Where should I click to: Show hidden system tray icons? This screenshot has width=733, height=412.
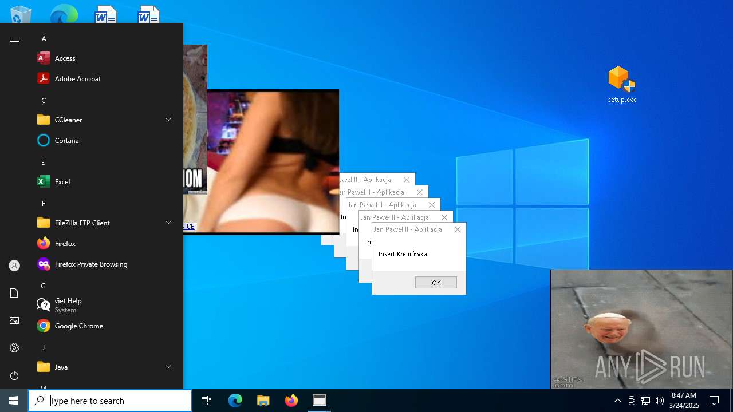[x=617, y=401]
